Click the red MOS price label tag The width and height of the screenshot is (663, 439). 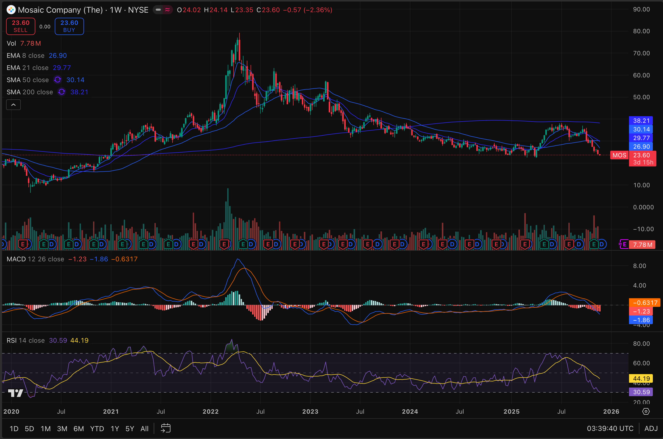click(619, 155)
